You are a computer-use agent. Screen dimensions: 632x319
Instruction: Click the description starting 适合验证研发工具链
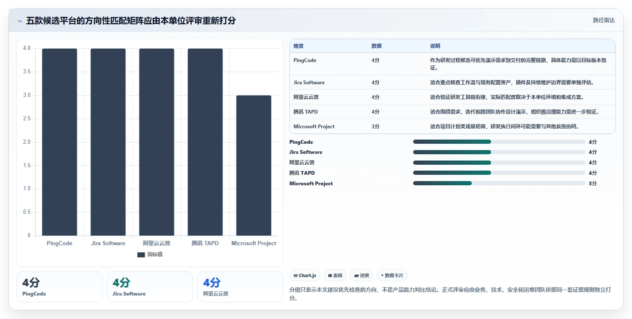[x=507, y=97]
